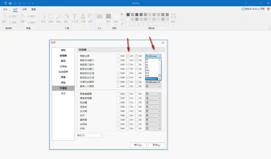This screenshot has height=159, width=271.
Task: Uncheck Alt checkbox for 截取全屏
Action: (136, 56)
